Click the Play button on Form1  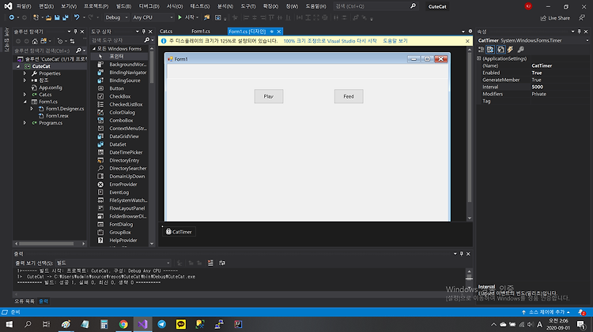pos(269,96)
